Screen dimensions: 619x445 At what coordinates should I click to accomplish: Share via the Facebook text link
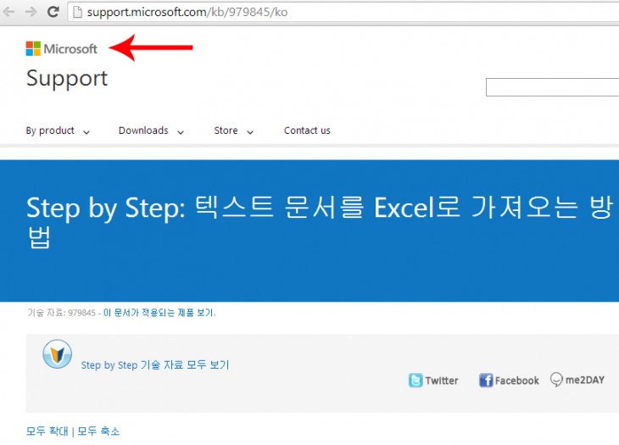(516, 381)
